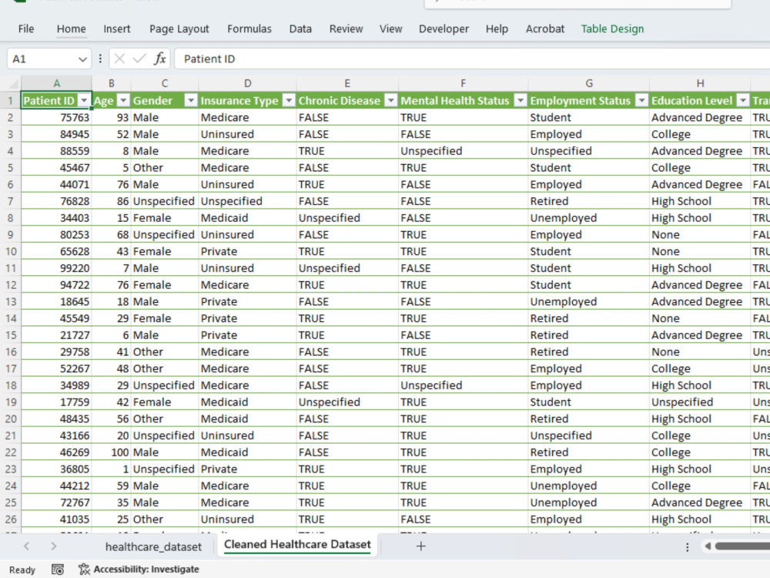
Task: Click Patient ID cell 48435
Action: 56,419
